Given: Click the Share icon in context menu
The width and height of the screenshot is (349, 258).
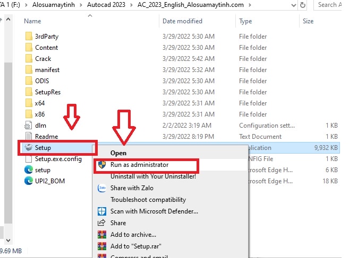Looking at the screenshot, I should coord(103,223).
